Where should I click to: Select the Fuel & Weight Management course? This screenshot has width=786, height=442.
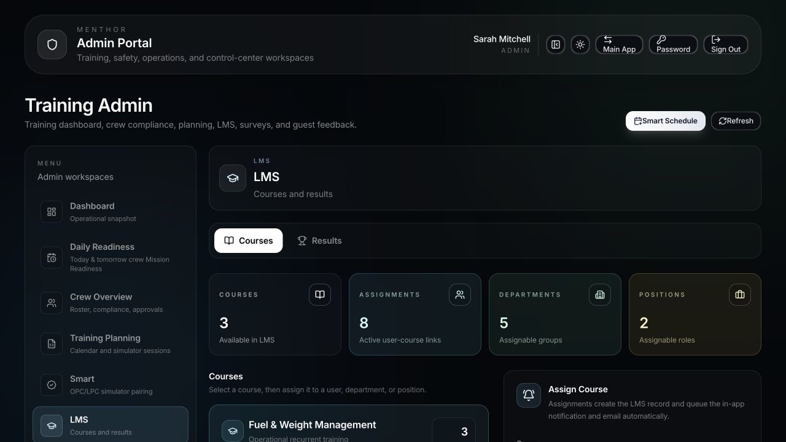(349, 424)
